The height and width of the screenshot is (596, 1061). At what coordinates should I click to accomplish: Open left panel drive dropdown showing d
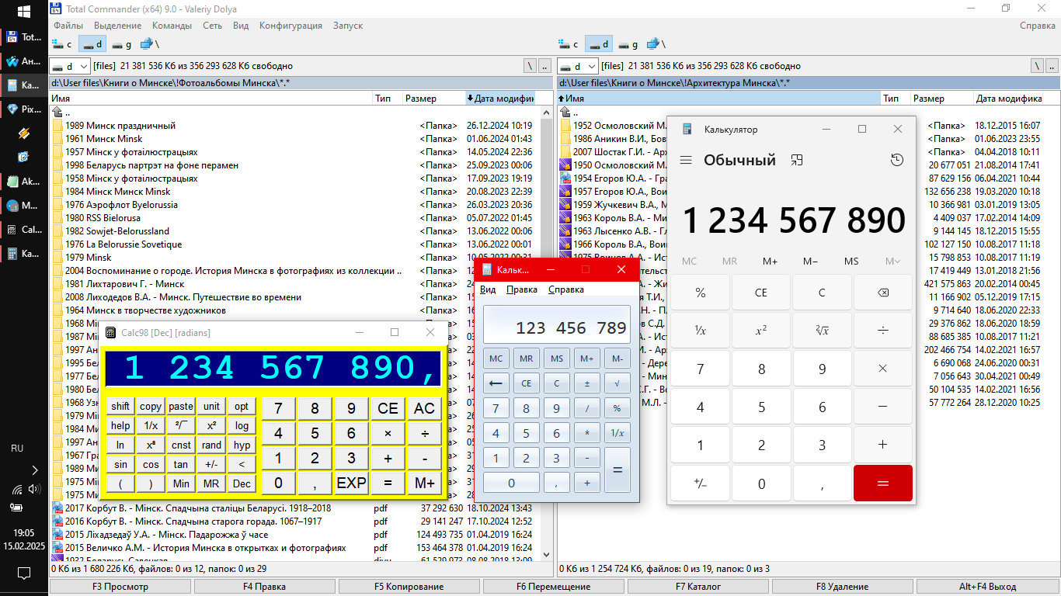[70, 66]
